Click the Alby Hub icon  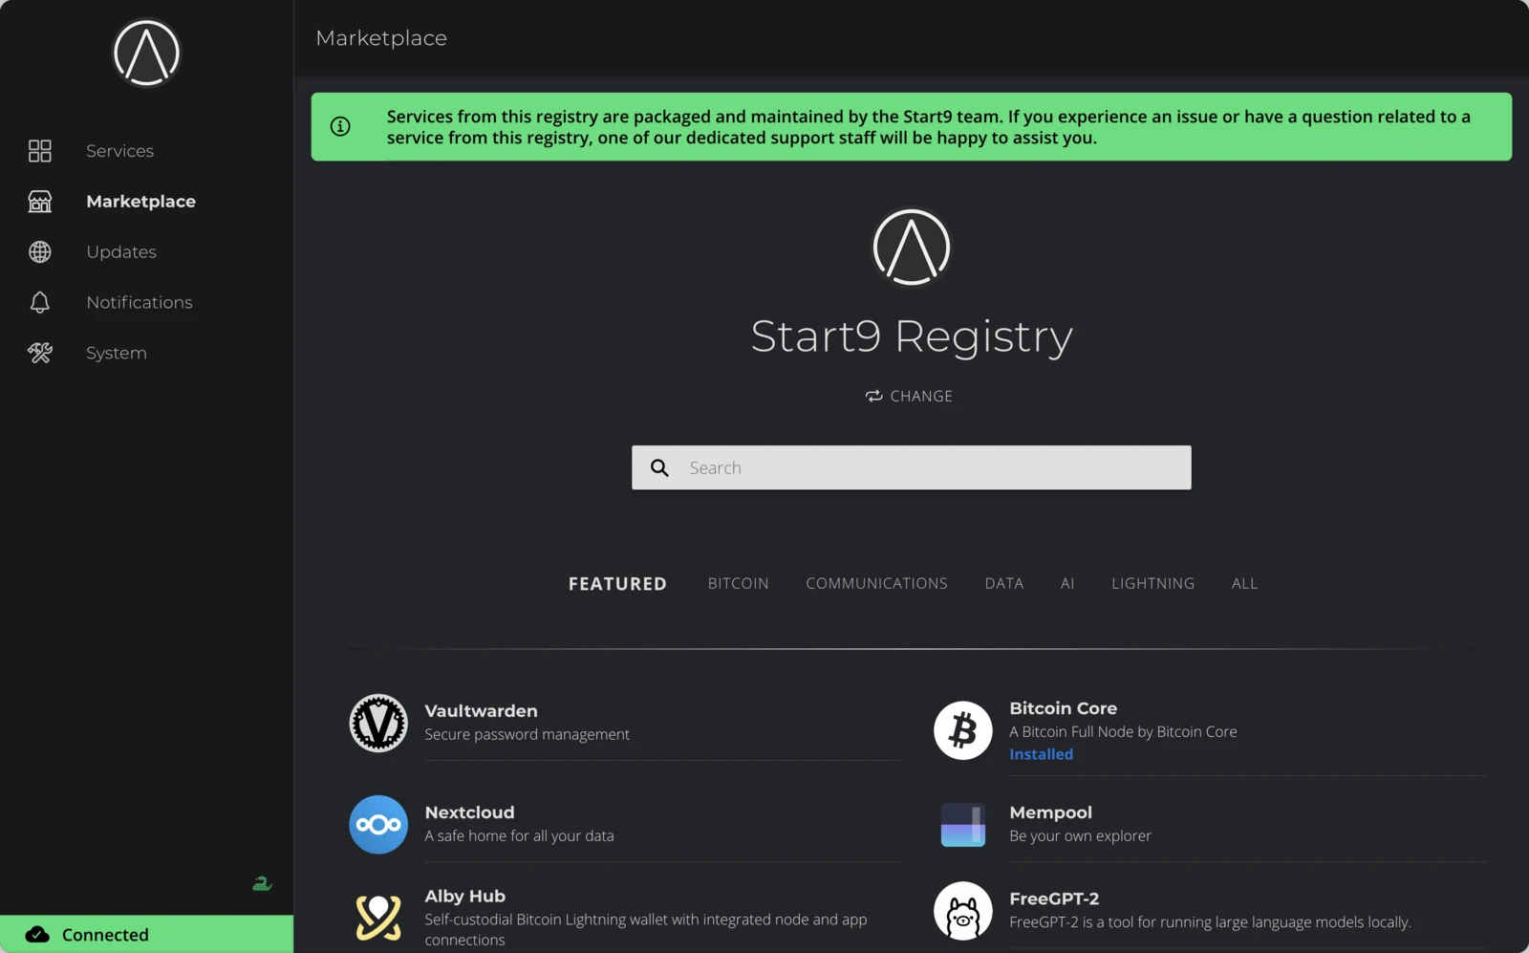(378, 918)
